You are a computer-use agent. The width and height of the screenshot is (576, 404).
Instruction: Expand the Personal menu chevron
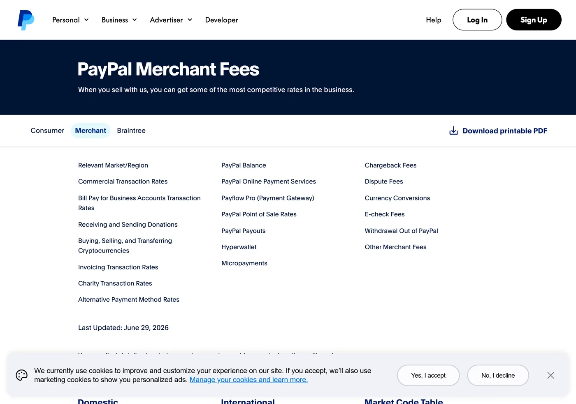(x=86, y=20)
